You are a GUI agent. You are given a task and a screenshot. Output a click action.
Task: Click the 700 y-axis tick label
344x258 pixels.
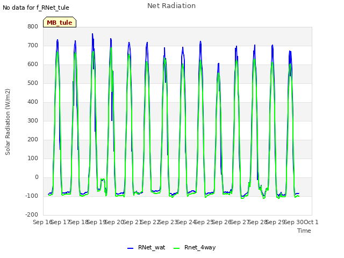pos(33,45)
